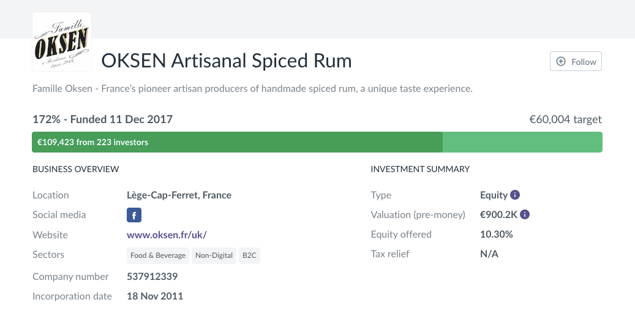Screen dimensions: 635x313
Task: Click the light green overfunded bar portion
Action: click(522, 142)
